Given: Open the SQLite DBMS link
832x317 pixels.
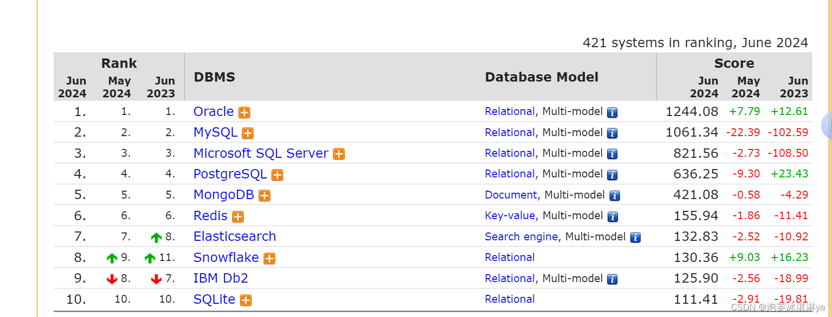Looking at the screenshot, I should point(214,299).
